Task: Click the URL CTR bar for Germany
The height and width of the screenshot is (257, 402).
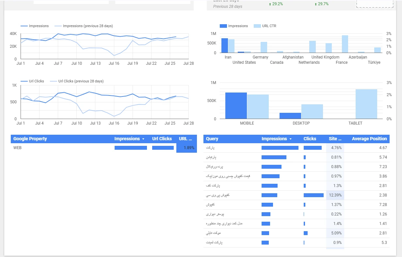Action: [x=264, y=47]
